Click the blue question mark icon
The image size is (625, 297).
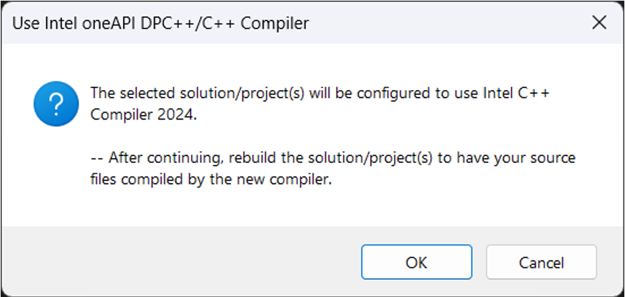pyautogui.click(x=56, y=103)
